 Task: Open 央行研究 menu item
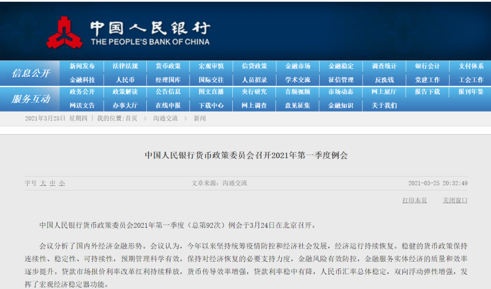pyautogui.click(x=254, y=92)
